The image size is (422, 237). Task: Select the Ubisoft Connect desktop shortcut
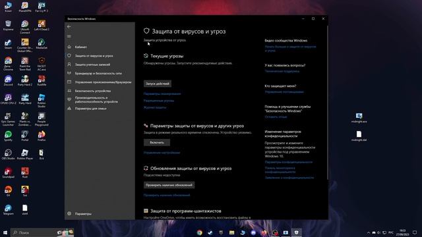25,27
